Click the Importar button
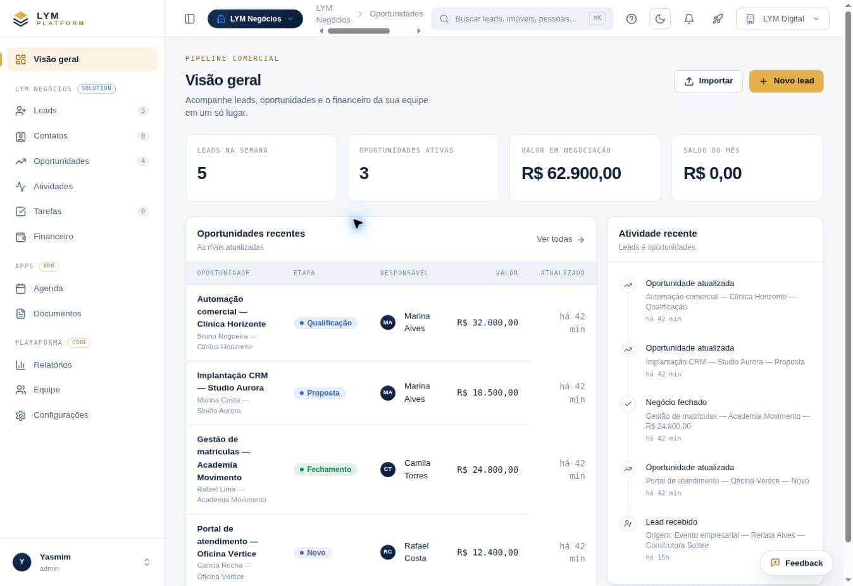853x586 pixels. pos(708,81)
